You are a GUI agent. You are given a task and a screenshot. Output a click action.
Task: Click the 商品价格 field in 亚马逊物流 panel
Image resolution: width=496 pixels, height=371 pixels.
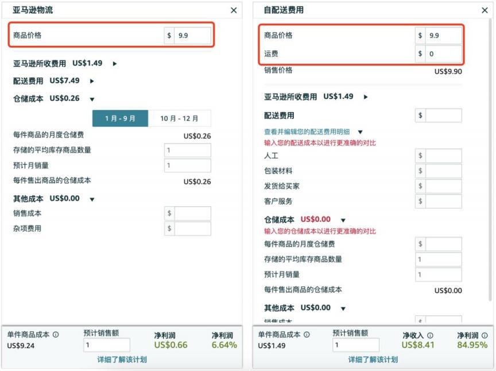coord(193,36)
